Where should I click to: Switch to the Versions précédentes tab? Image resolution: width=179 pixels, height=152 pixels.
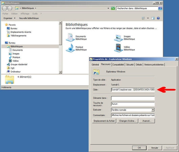pyautogui.click(x=154, y=65)
